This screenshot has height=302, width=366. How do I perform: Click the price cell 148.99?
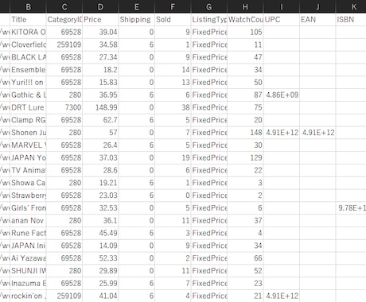pyautogui.click(x=100, y=107)
